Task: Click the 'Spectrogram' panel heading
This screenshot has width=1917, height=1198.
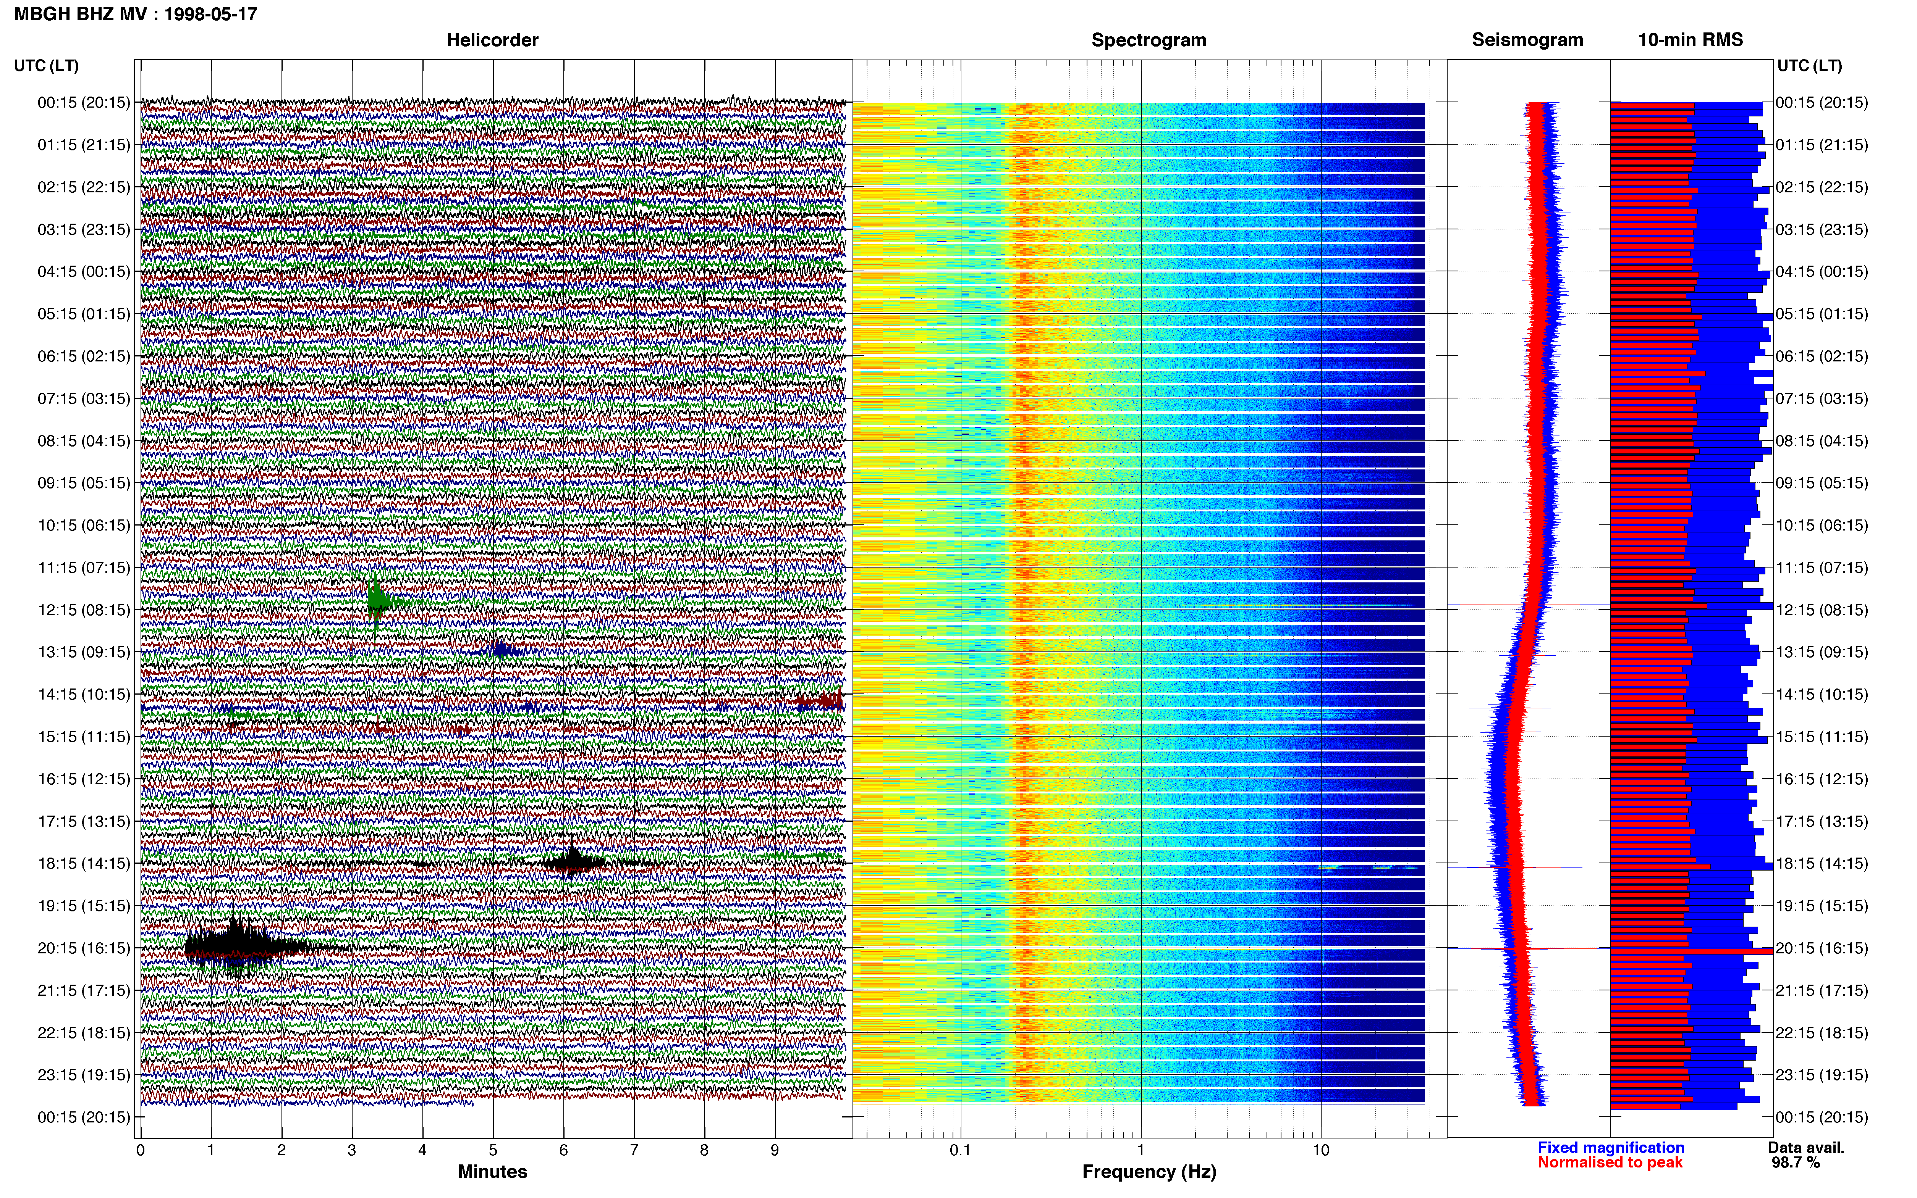Action: tap(1149, 40)
